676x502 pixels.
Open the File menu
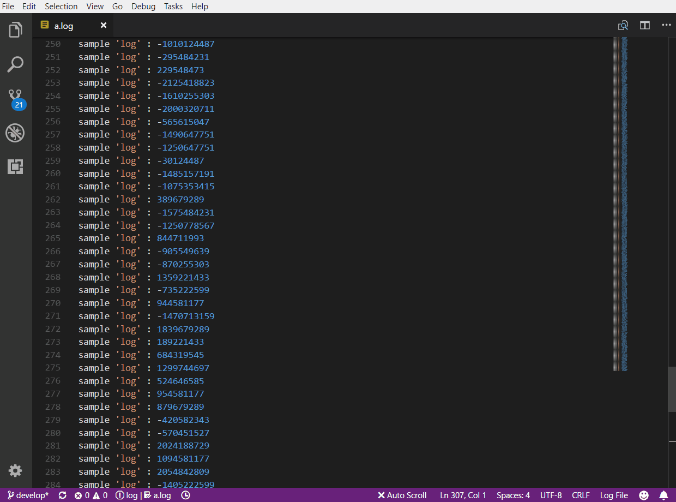click(8, 7)
